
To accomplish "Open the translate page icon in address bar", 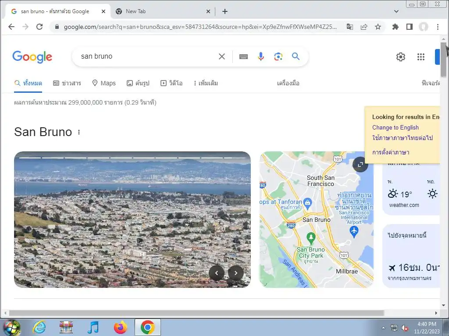I will 349,27.
